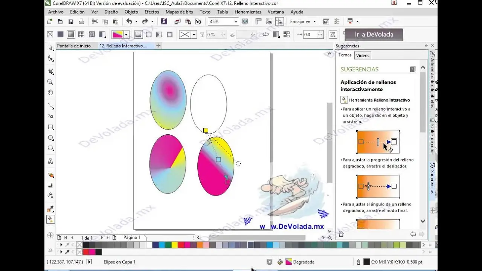Image resolution: width=482 pixels, height=271 pixels.
Task: Choose Conical fountain fill type
Action: (159, 34)
